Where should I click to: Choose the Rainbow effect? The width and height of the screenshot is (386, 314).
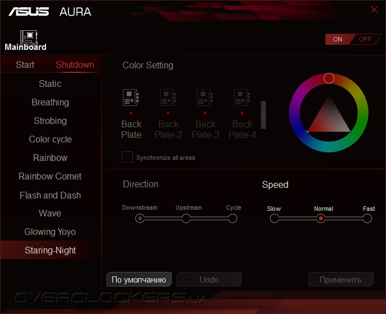click(x=50, y=158)
